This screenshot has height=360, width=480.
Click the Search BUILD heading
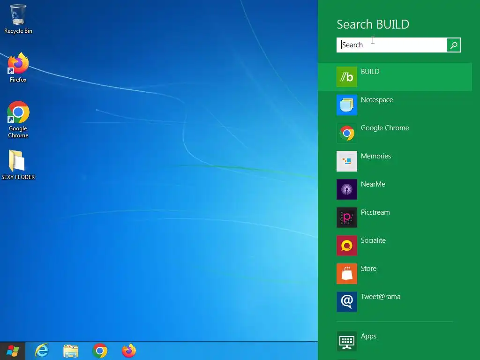pyautogui.click(x=373, y=24)
